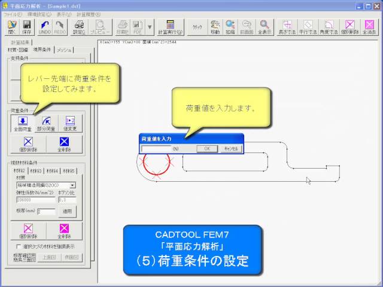
Task: Undo the last action with the UNDO icon
Action: (x=45, y=28)
